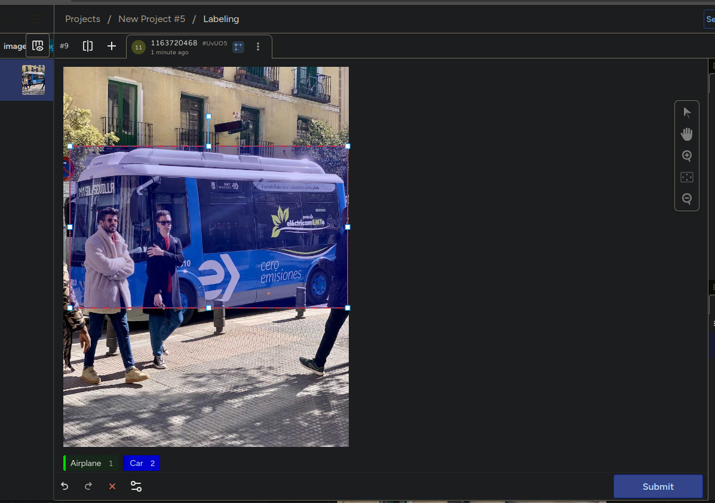Create a new annotation with plus icon
Image resolution: width=715 pixels, height=503 pixels.
coord(112,46)
